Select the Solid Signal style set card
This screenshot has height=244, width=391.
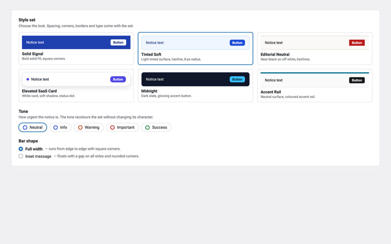tap(76, 48)
